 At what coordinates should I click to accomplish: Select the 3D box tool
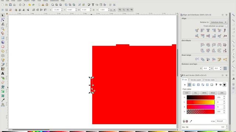coord(3,42)
